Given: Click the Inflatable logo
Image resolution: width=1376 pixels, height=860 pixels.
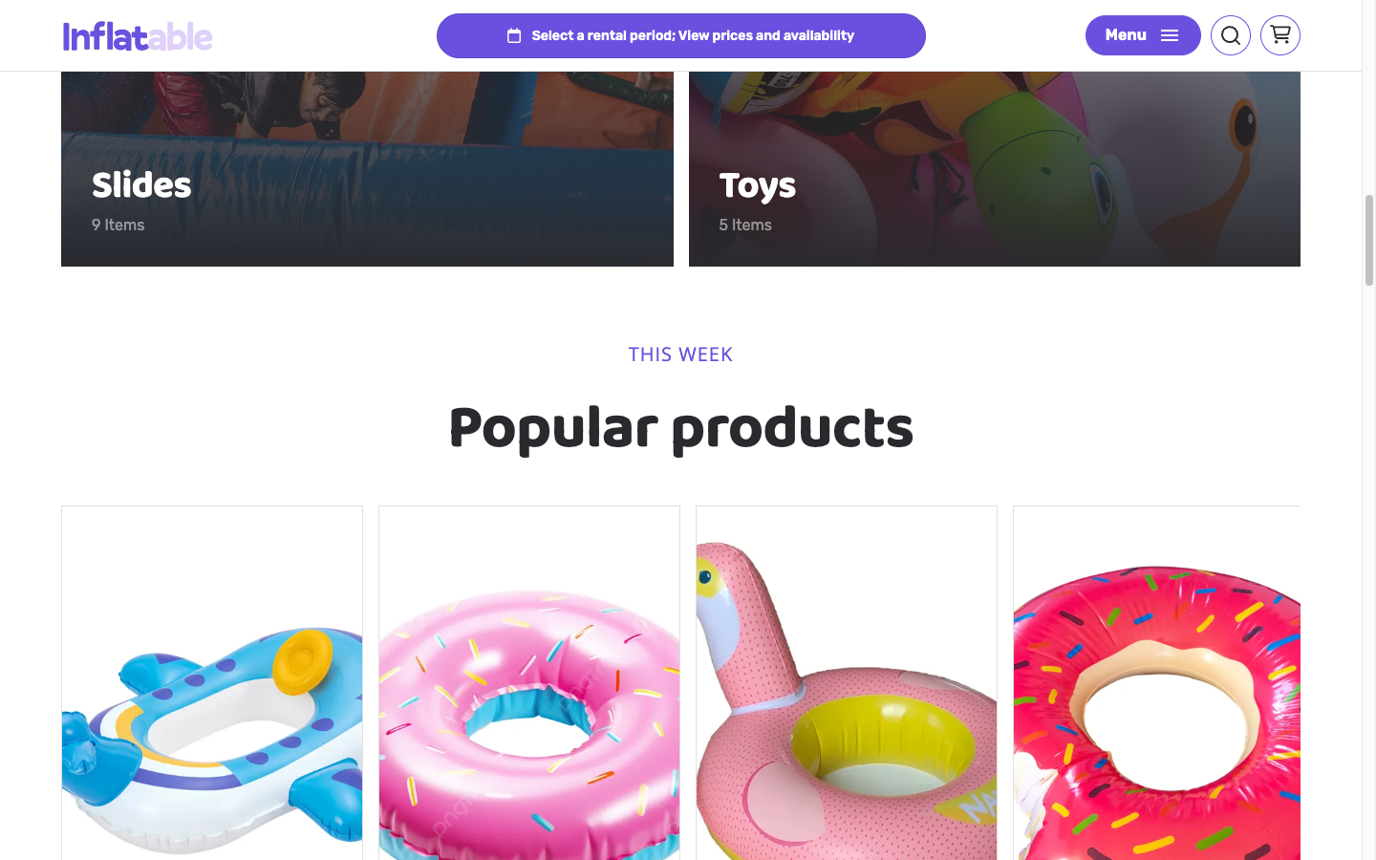Looking at the screenshot, I should pyautogui.click(x=138, y=36).
